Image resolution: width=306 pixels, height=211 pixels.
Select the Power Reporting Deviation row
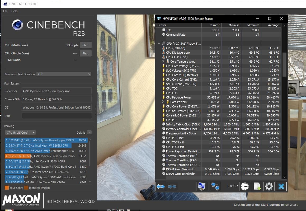[x=218, y=151]
